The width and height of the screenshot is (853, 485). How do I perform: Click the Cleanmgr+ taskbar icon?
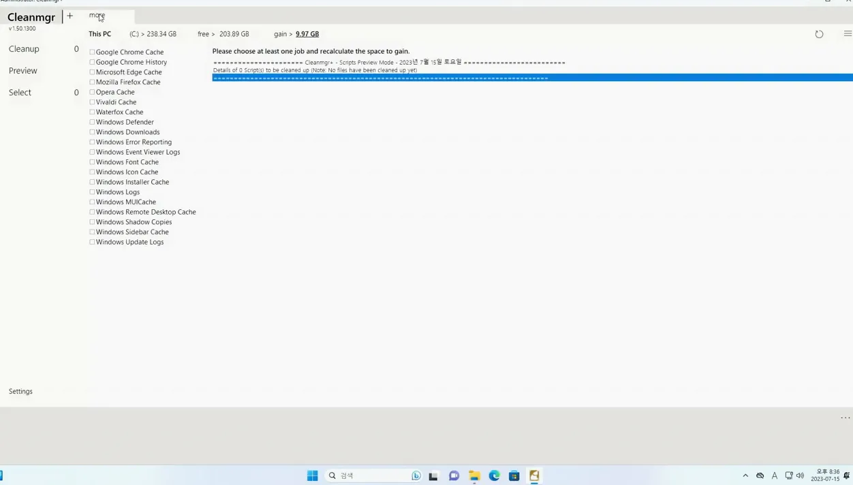tap(534, 475)
